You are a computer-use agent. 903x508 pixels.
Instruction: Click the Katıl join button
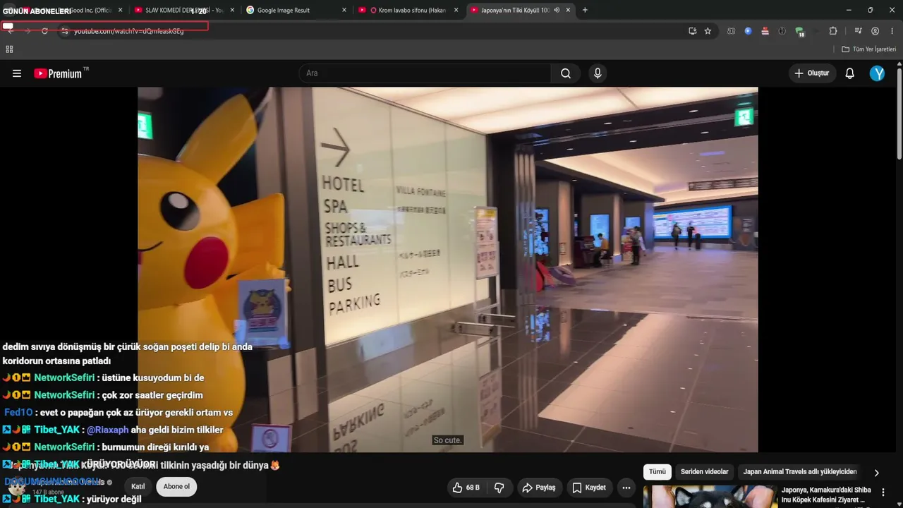[138, 487]
